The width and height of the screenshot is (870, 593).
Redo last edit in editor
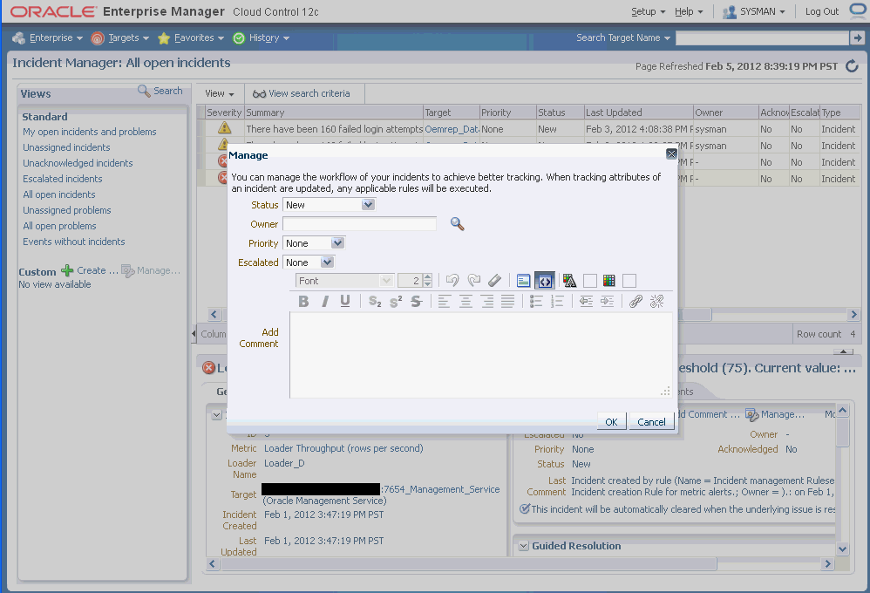click(474, 281)
